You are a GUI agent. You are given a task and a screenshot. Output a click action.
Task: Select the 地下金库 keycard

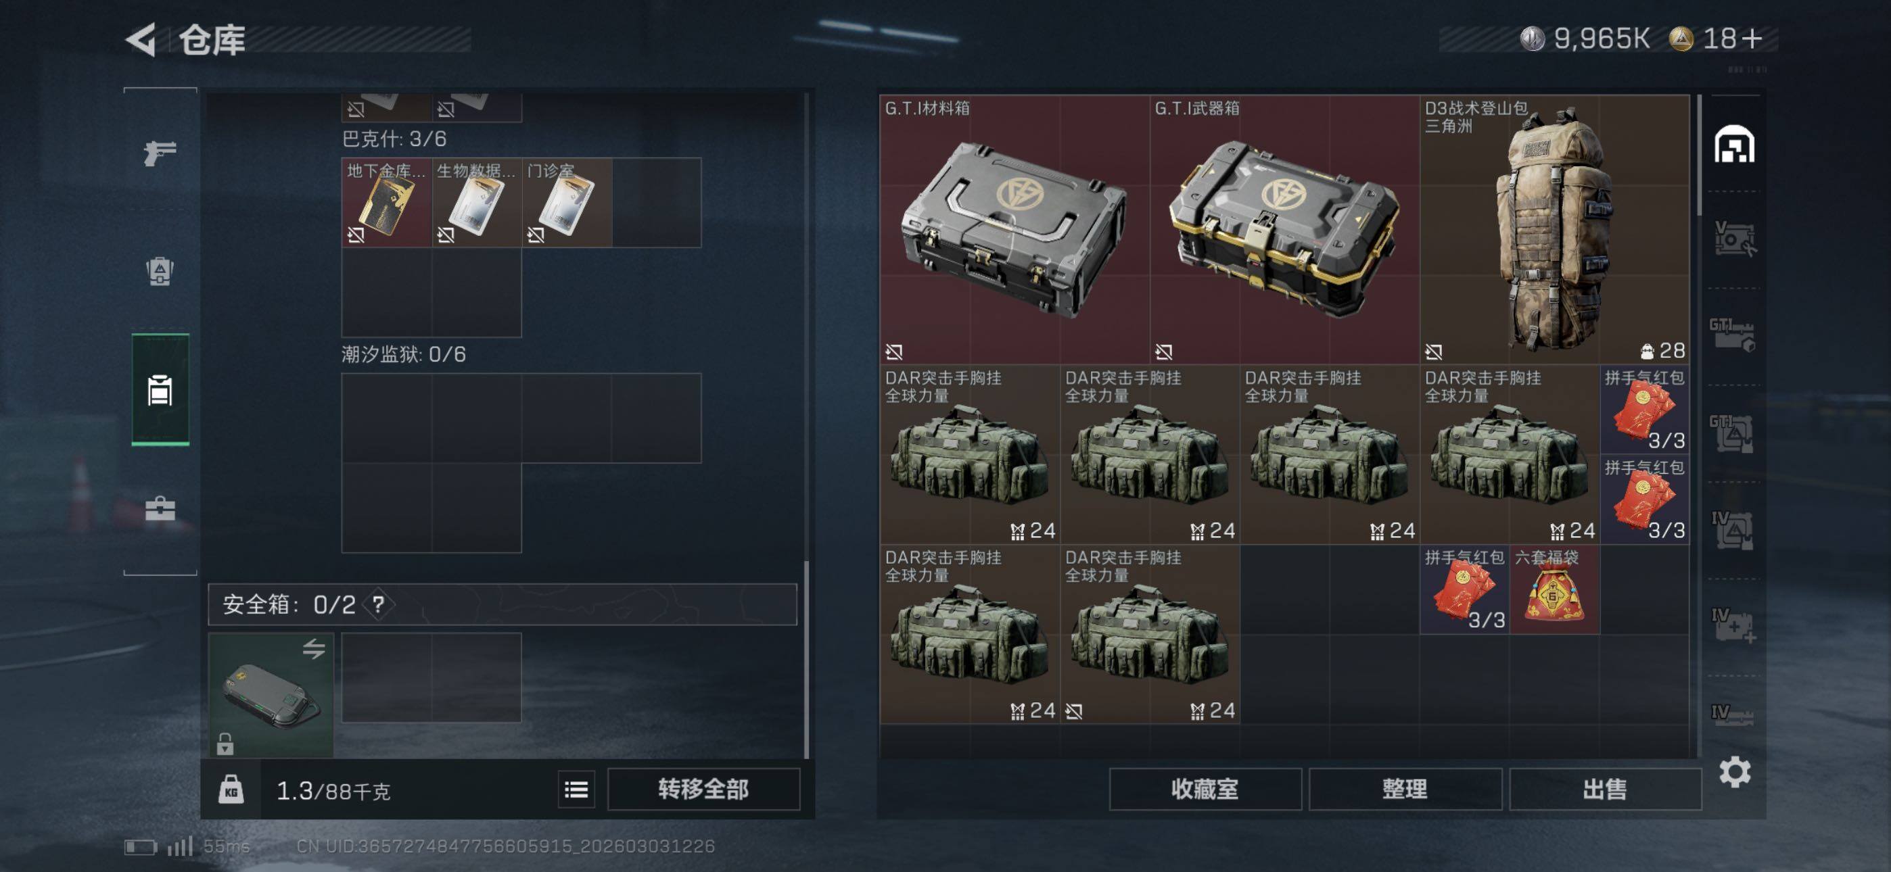(387, 203)
